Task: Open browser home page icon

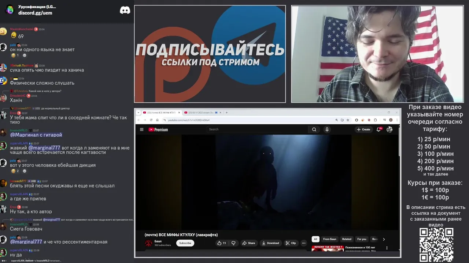Action: (x=157, y=120)
